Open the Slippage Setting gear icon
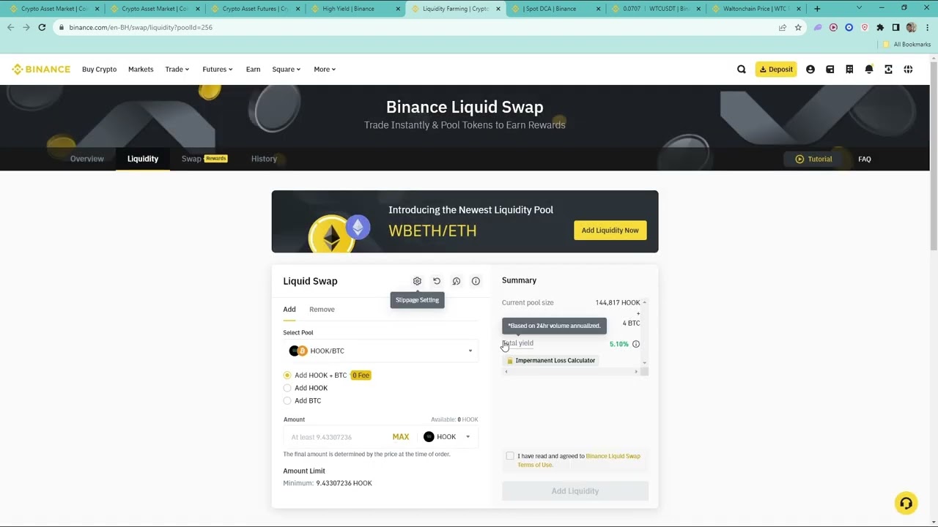 417,281
